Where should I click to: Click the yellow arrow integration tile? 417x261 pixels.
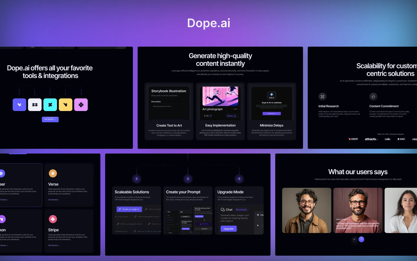pos(66,105)
